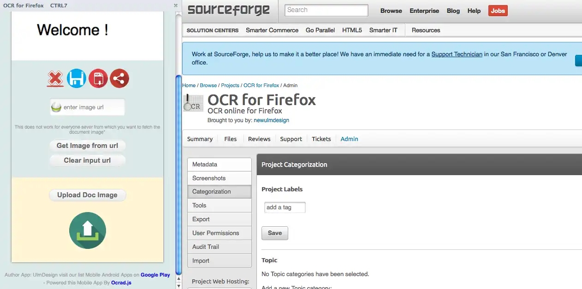Viewport: 582px width, 289px height.
Task: Focus the SourceForge Search box
Action: pos(327,10)
